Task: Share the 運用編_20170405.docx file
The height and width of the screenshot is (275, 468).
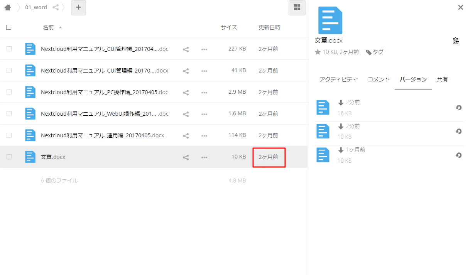Action: click(x=186, y=136)
